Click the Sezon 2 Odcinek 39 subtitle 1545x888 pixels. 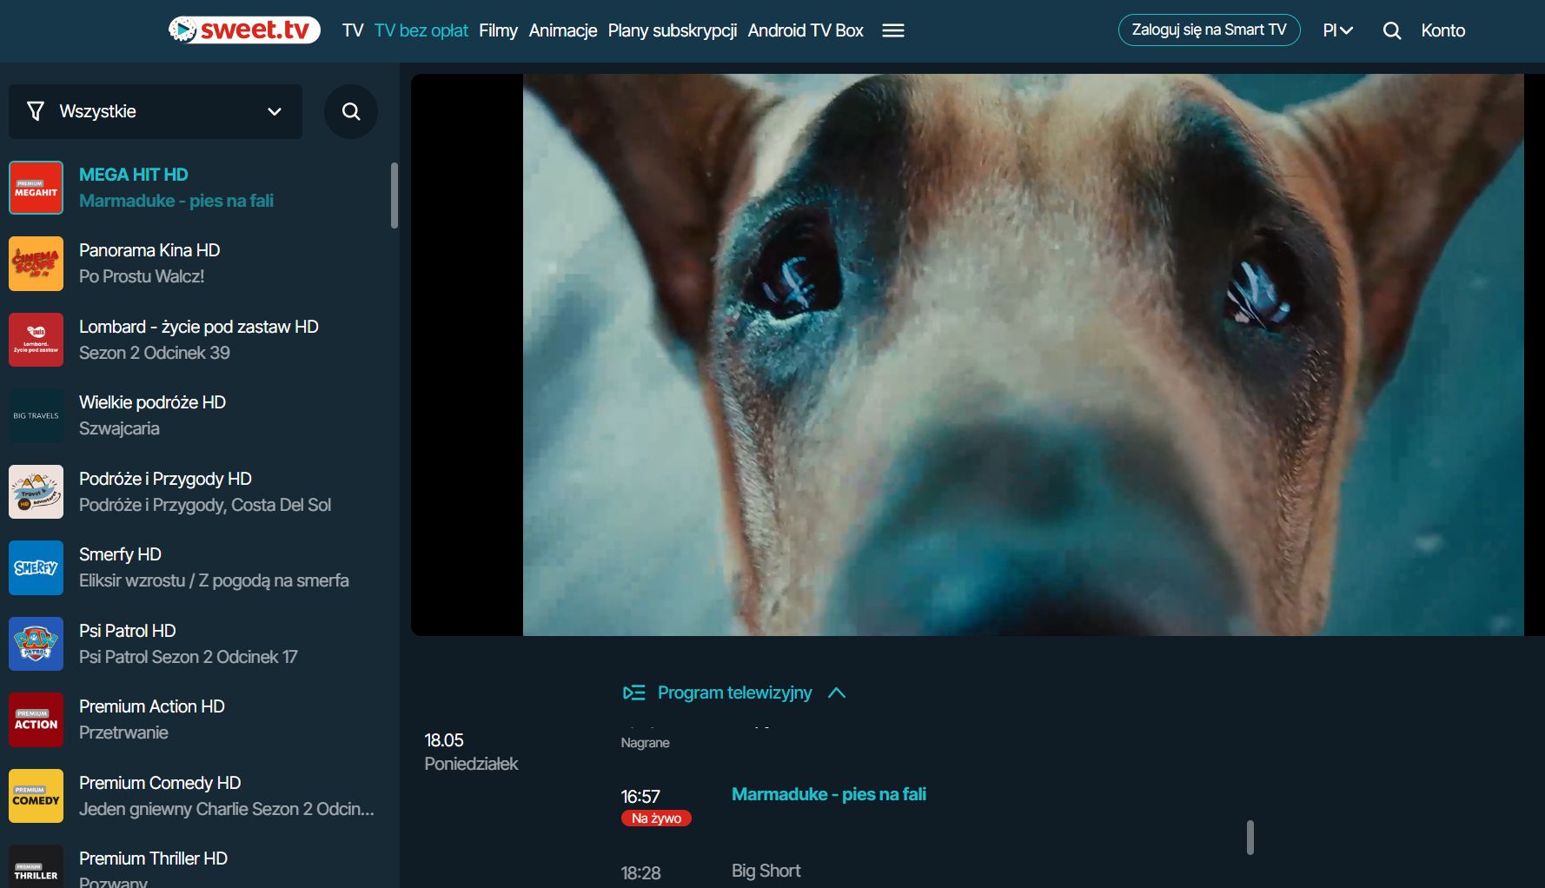[x=155, y=353]
